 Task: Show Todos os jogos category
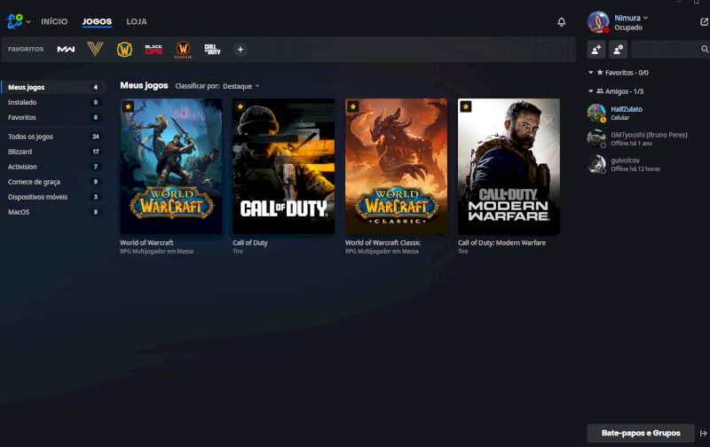53,137
